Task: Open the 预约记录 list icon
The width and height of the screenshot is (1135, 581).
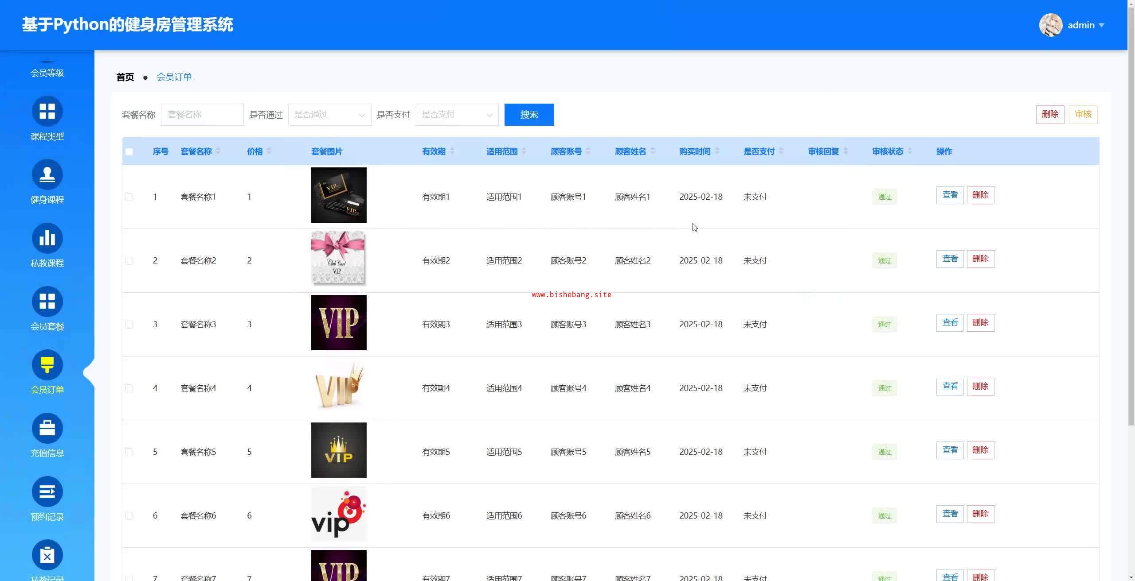Action: point(47,492)
